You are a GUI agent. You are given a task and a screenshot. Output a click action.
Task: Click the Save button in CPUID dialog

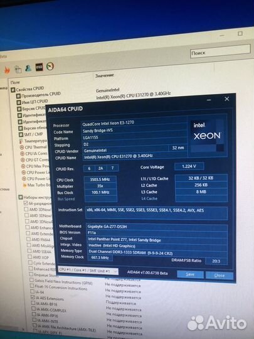[190, 274]
